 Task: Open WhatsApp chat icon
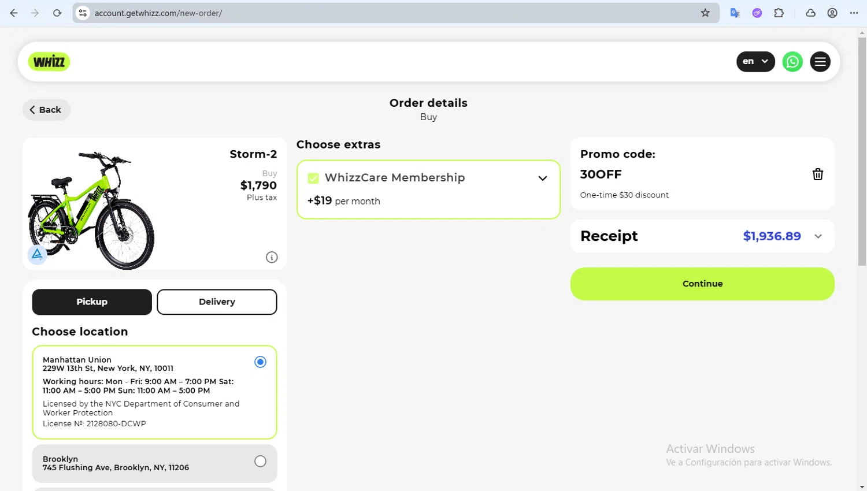[x=792, y=62]
